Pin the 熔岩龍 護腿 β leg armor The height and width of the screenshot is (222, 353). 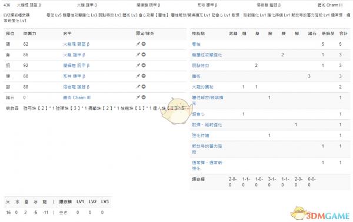click(138, 86)
